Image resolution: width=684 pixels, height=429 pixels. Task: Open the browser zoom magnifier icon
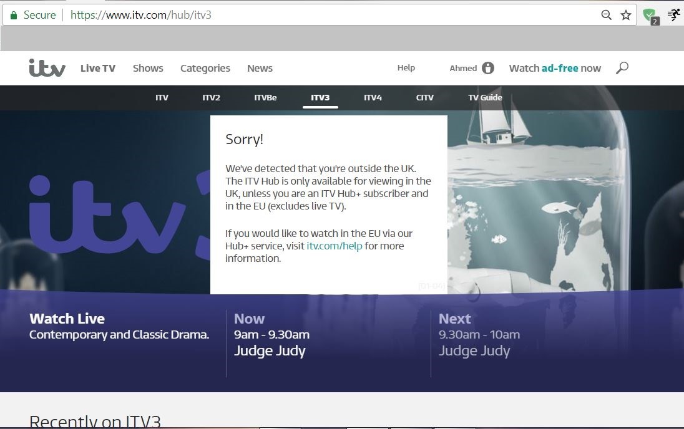[x=607, y=15]
